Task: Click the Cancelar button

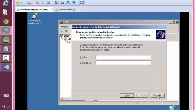Action: click(x=157, y=96)
